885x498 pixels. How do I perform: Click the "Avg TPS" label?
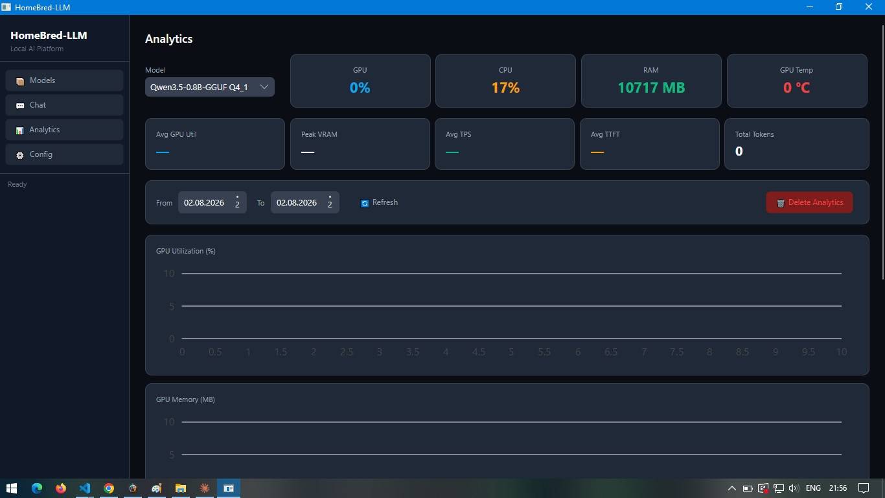[459, 134]
